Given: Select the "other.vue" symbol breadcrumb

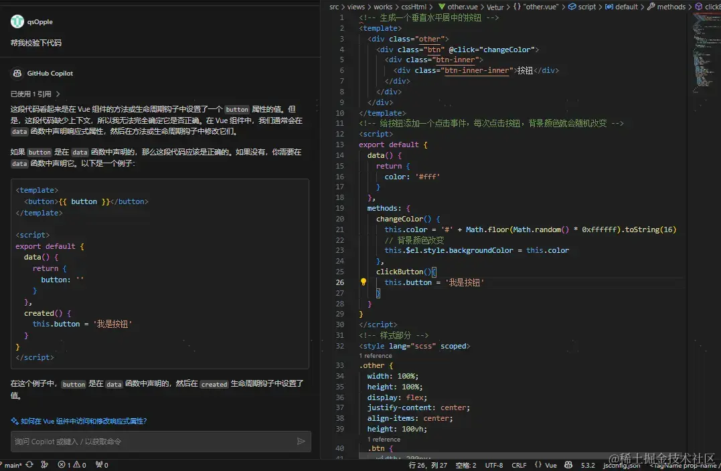Looking at the screenshot, I should (x=541, y=7).
